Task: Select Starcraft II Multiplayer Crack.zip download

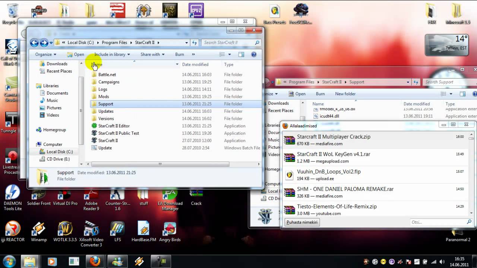Action: coord(375,140)
